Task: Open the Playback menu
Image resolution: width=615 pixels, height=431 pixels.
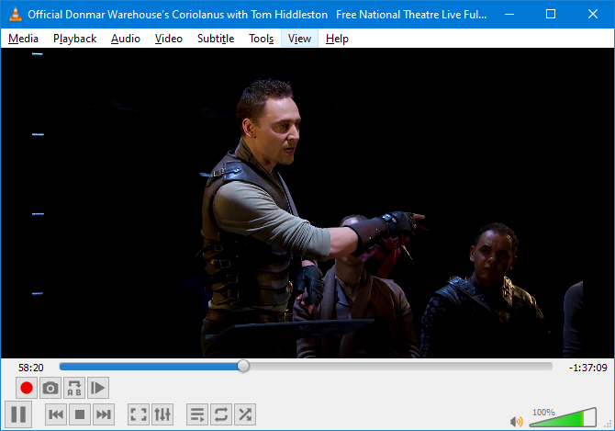Action: (74, 39)
